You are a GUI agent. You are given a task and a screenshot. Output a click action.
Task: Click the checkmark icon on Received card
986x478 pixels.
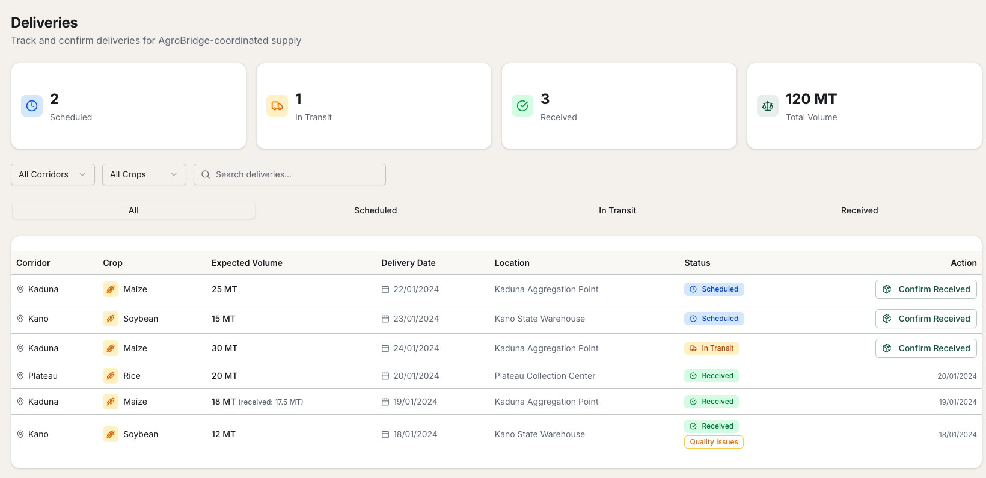tap(522, 106)
